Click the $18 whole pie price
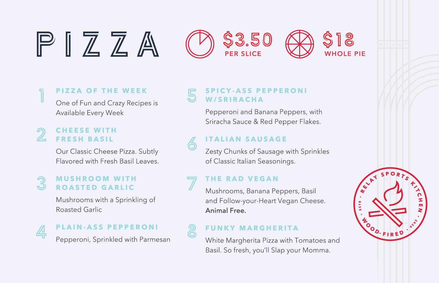Image resolution: width=439 pixels, height=283 pixels. [x=339, y=40]
